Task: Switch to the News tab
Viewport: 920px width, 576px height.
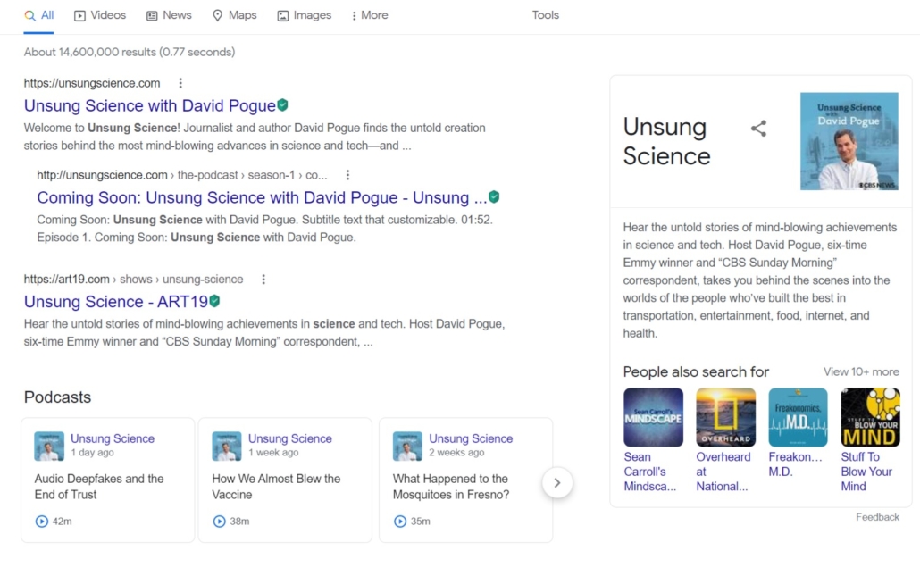Action: coord(169,15)
